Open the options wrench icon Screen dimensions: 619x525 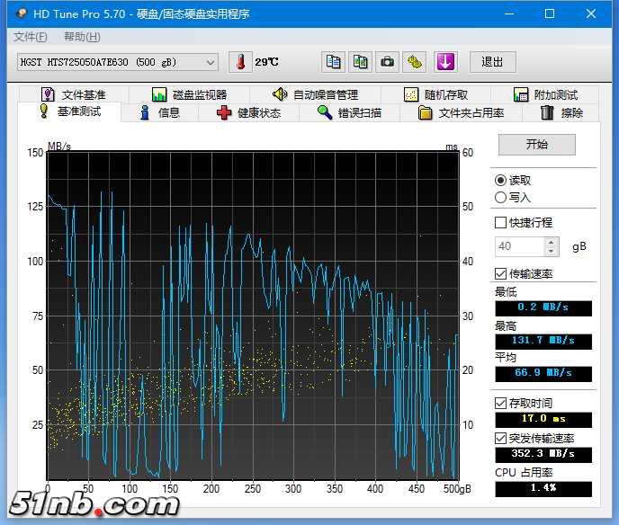coord(414,62)
